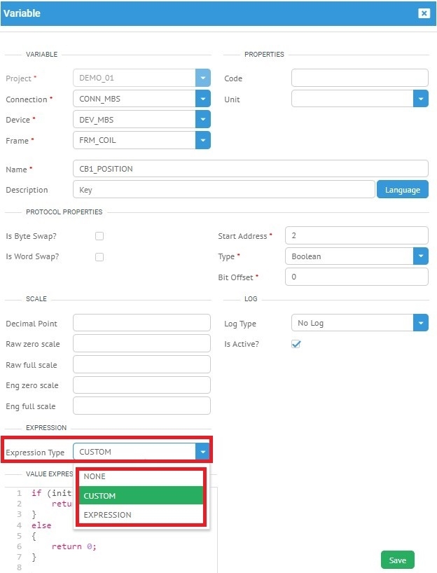Expand the Unit dropdown
The width and height of the screenshot is (437, 573).
[x=420, y=99]
